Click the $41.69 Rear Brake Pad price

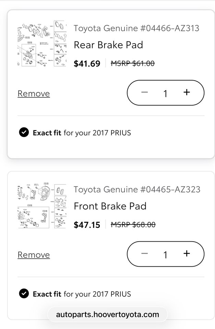pos(87,63)
